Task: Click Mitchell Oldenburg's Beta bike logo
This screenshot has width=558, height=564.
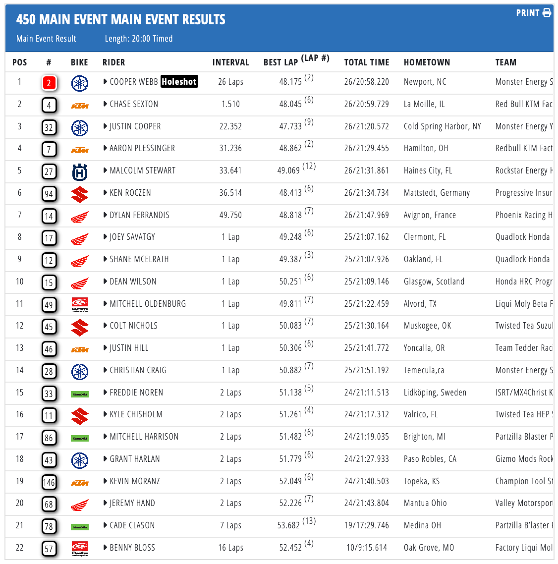Action: click(79, 304)
